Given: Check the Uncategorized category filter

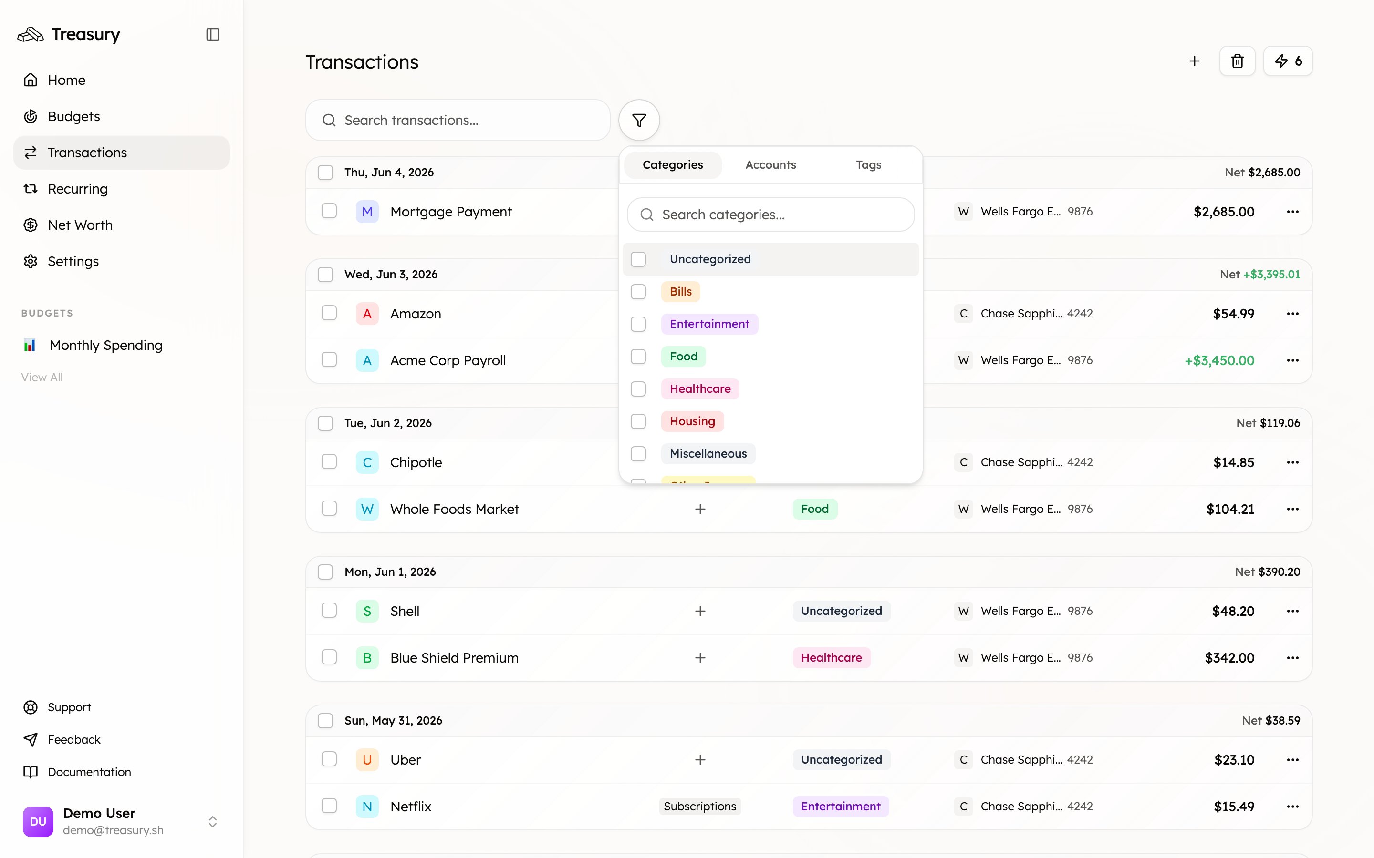Looking at the screenshot, I should (x=638, y=259).
